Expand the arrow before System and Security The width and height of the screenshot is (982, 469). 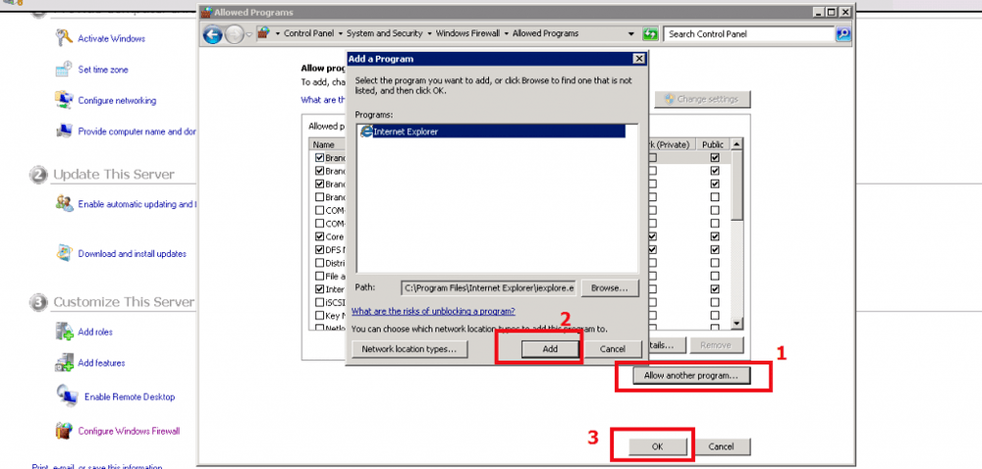[341, 33]
